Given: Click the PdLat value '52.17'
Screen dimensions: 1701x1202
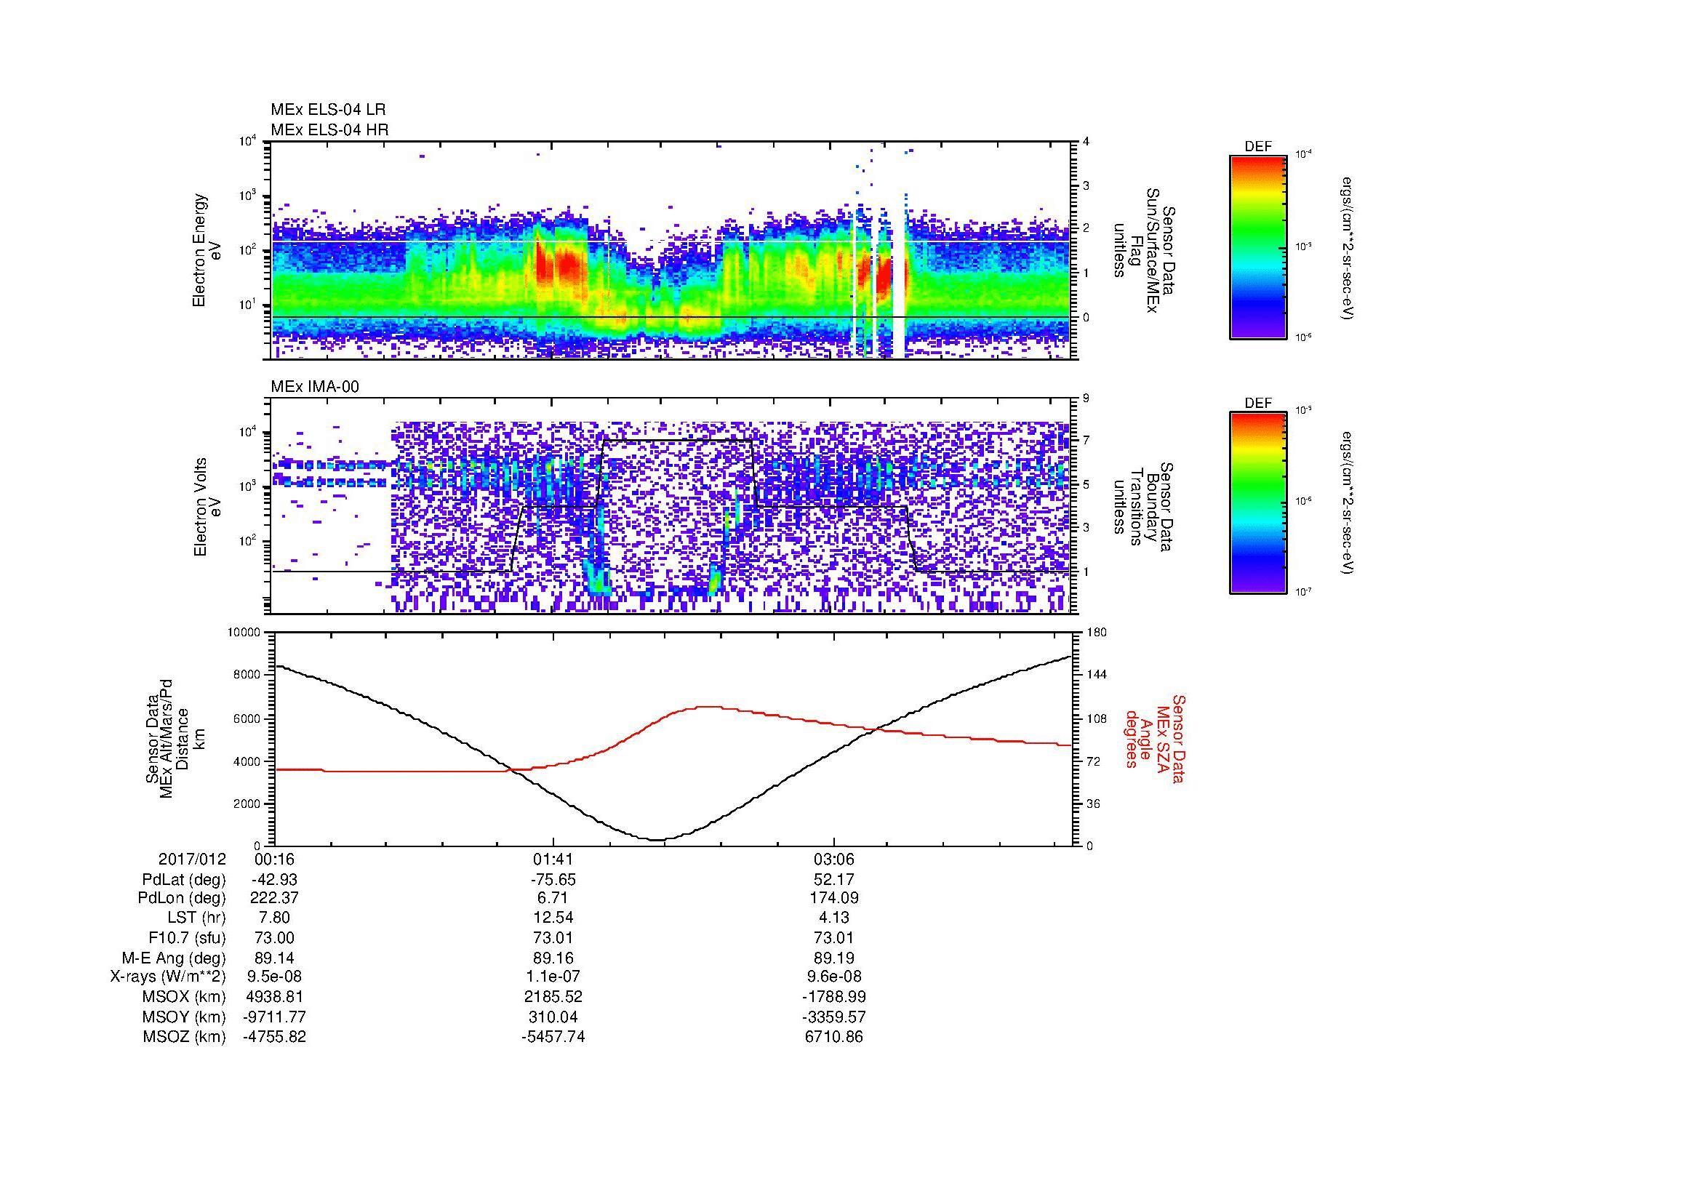Looking at the screenshot, I should tap(834, 880).
